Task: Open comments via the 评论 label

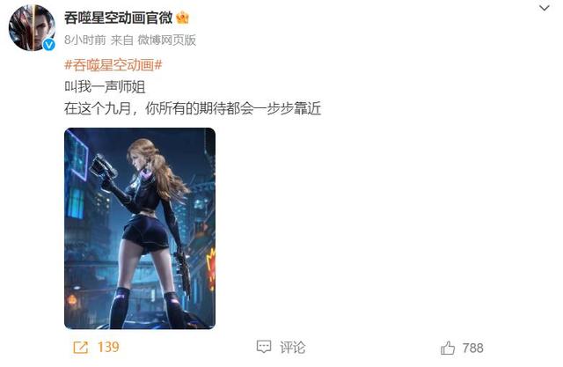Action: (293, 348)
